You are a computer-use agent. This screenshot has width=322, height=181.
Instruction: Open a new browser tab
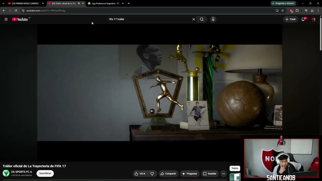129,4
